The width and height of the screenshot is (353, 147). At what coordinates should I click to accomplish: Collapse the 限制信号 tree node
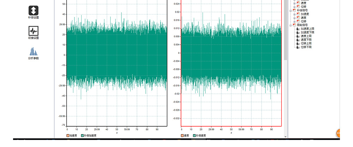[x=290, y=25]
